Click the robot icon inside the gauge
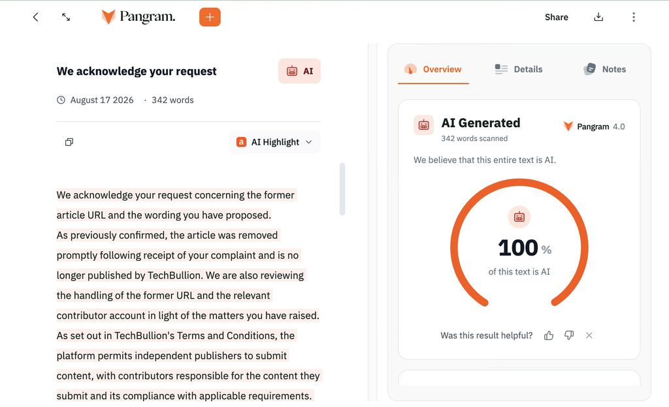669x407 pixels. coord(519,217)
